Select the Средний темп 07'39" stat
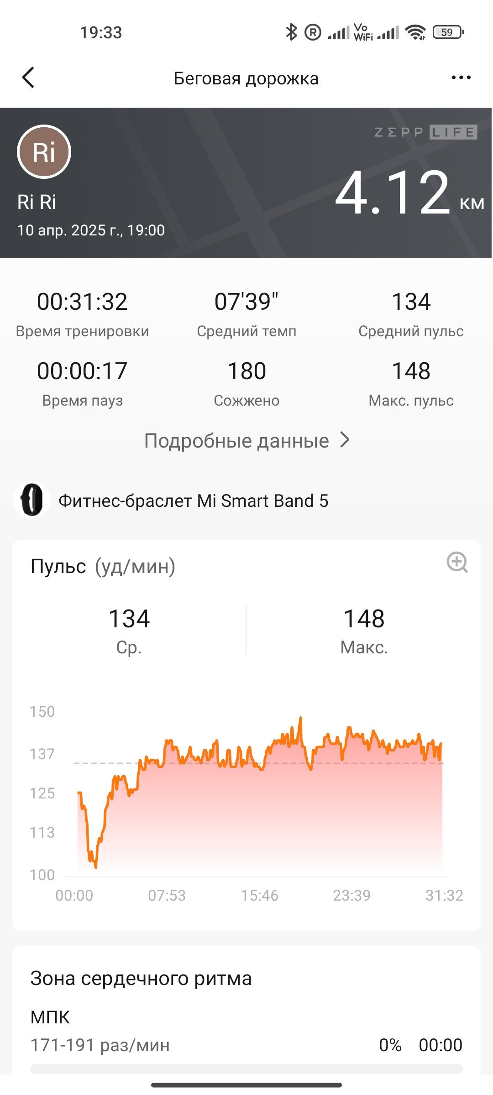This screenshot has height=1095, width=493. (246, 314)
